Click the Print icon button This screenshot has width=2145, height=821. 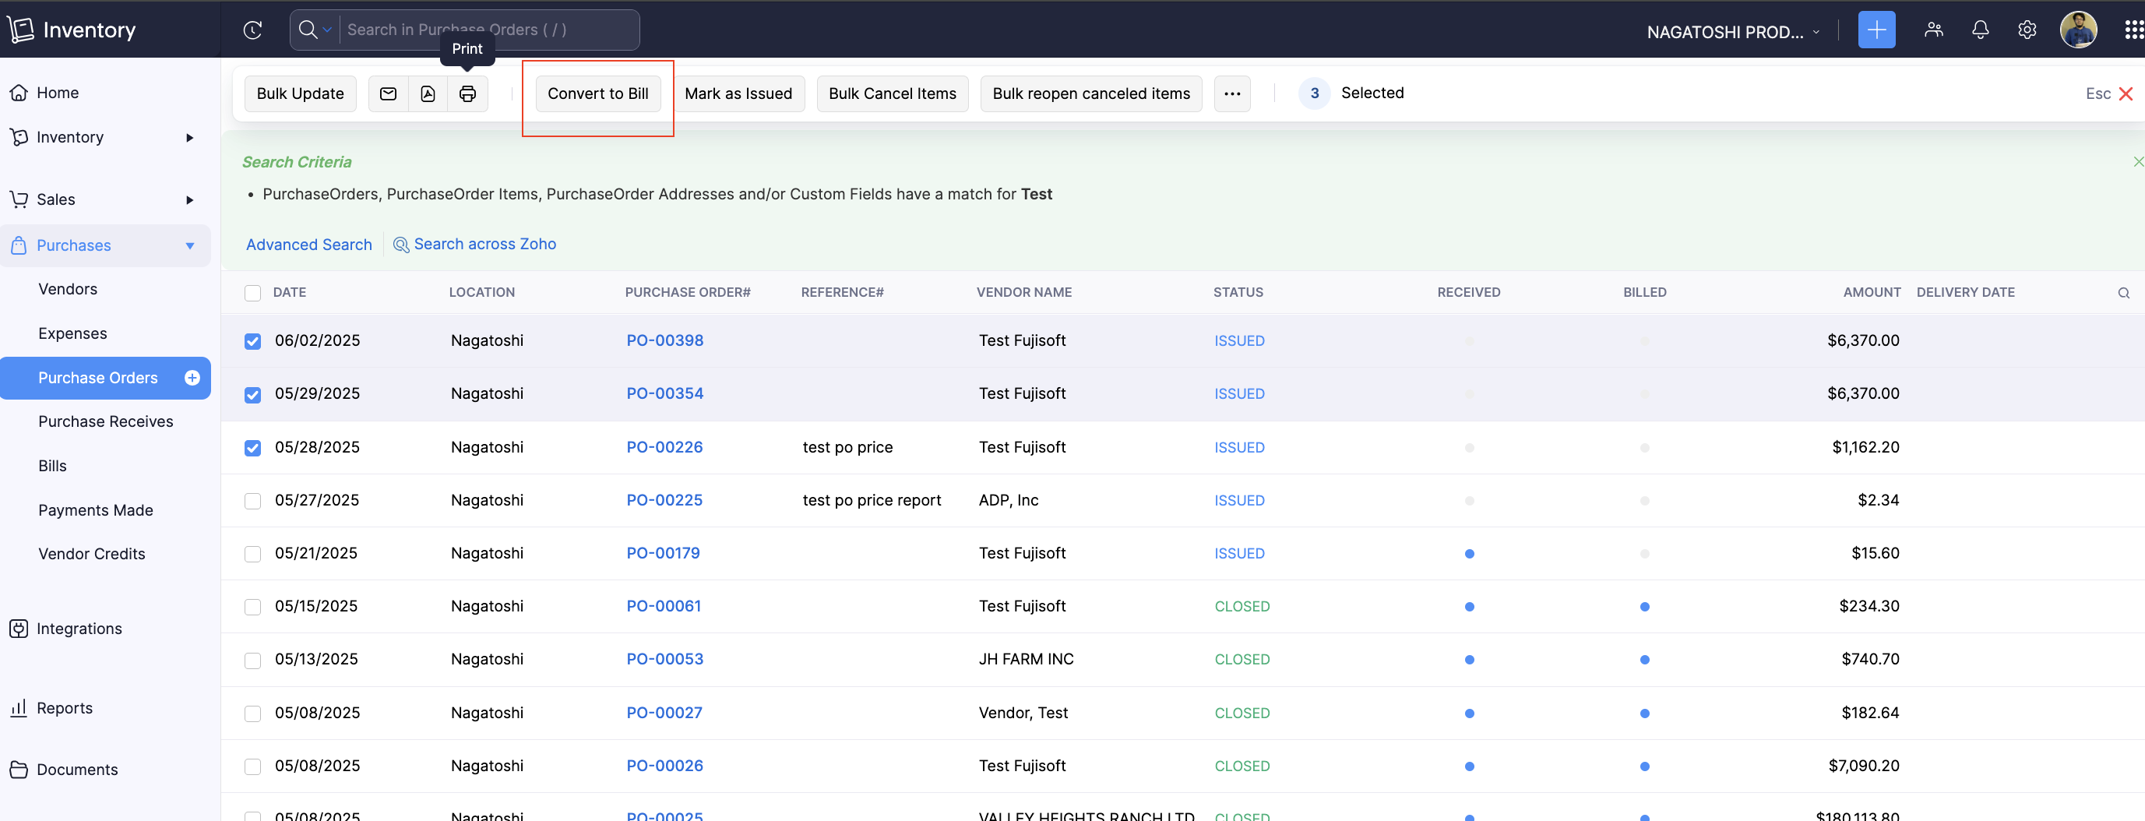pos(468,94)
